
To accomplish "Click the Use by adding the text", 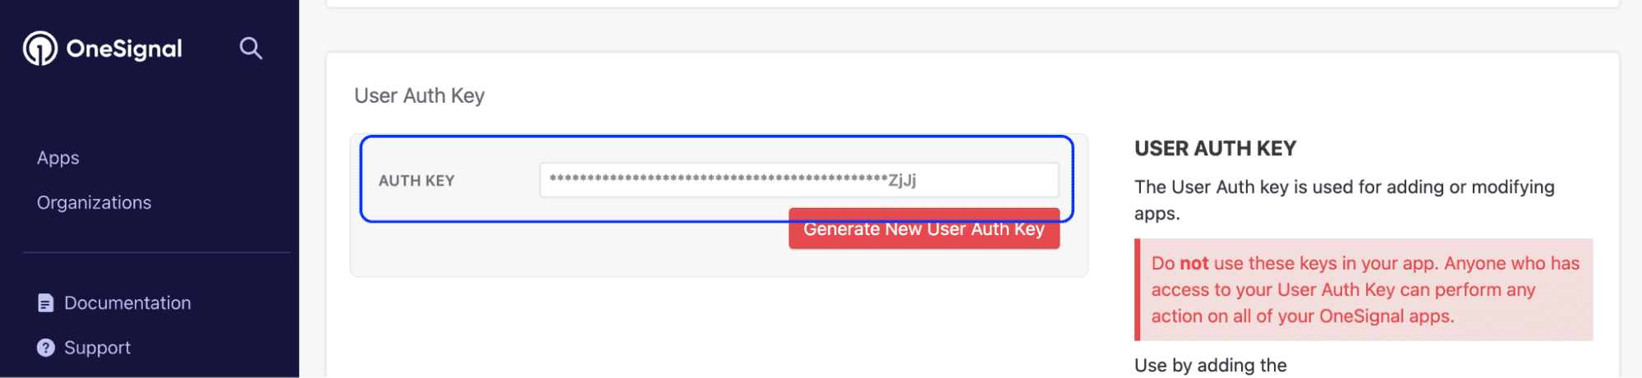I will point(1210,365).
